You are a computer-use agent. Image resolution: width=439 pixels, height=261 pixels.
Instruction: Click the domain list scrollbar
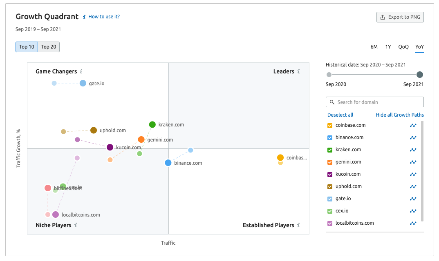point(422,171)
